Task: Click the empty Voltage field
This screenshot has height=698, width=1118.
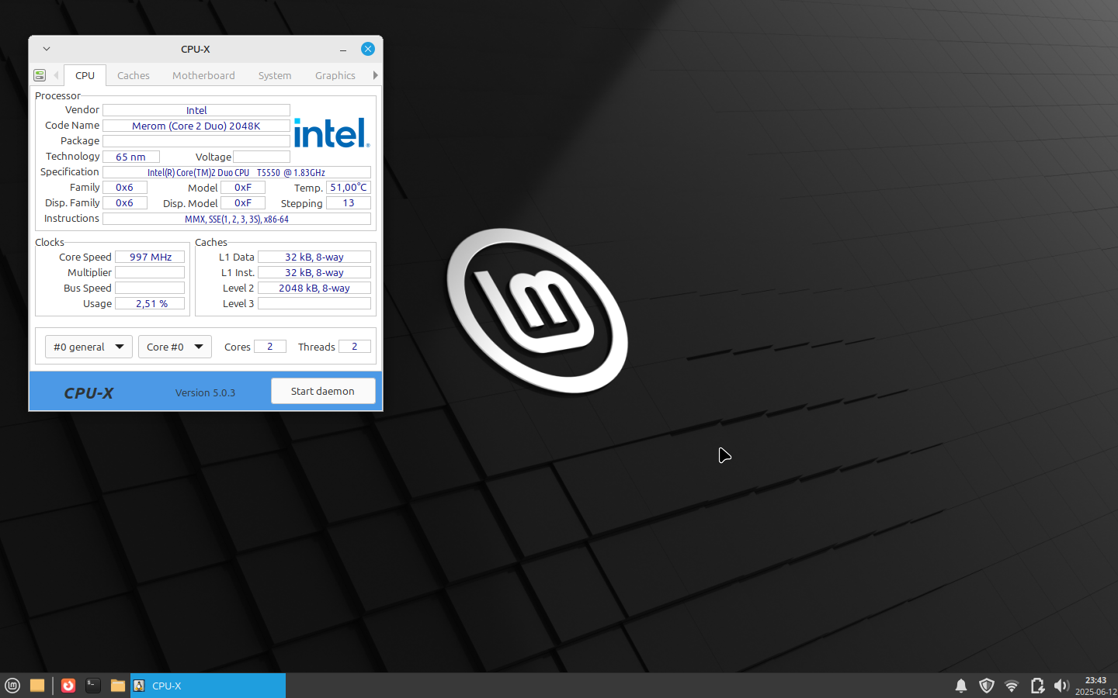Action: pyautogui.click(x=262, y=157)
